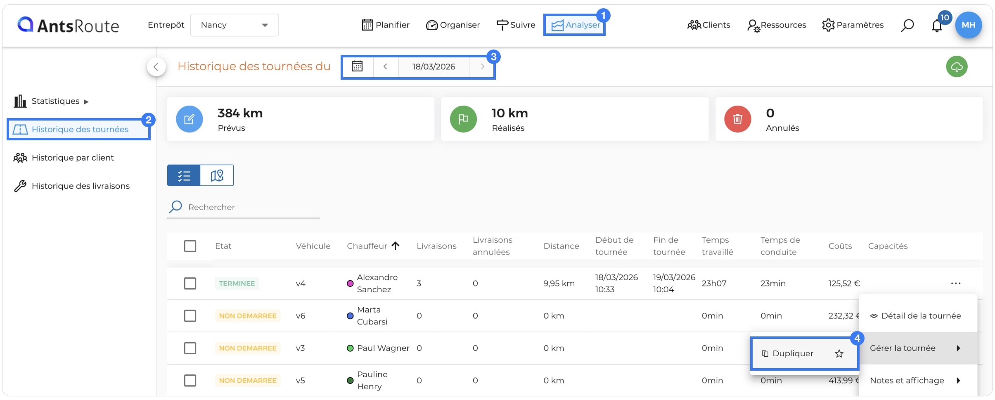Click the green cloud export button
The width and height of the screenshot is (995, 400).
[957, 66]
